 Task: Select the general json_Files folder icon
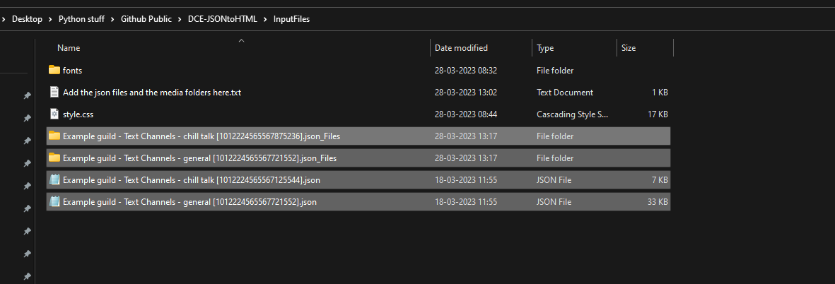coord(54,158)
